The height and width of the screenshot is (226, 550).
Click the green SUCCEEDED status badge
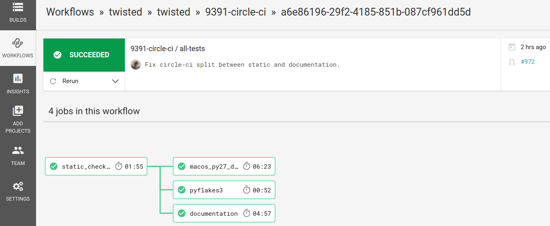(84, 55)
